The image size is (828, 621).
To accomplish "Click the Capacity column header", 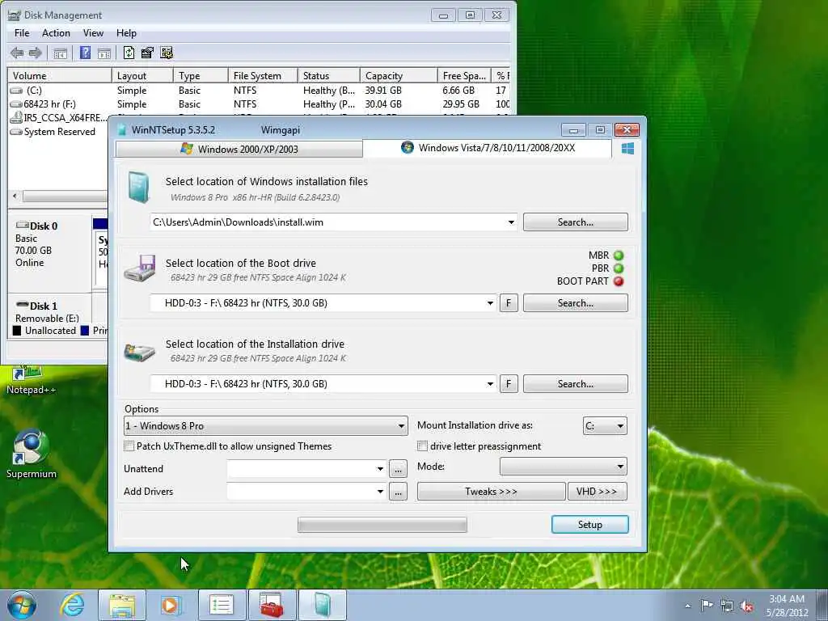I will click(399, 75).
